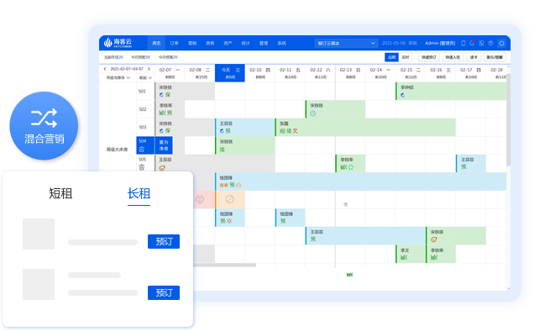
Task: Switch to the 长租 tab
Action: click(139, 194)
